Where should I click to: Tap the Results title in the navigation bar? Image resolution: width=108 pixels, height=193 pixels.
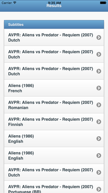(54, 6)
